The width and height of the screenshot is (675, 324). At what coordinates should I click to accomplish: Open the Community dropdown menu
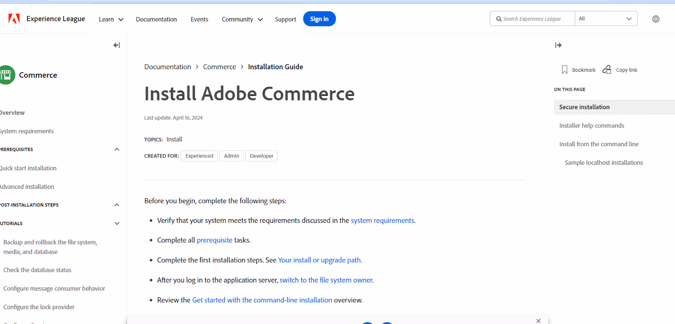coord(242,19)
